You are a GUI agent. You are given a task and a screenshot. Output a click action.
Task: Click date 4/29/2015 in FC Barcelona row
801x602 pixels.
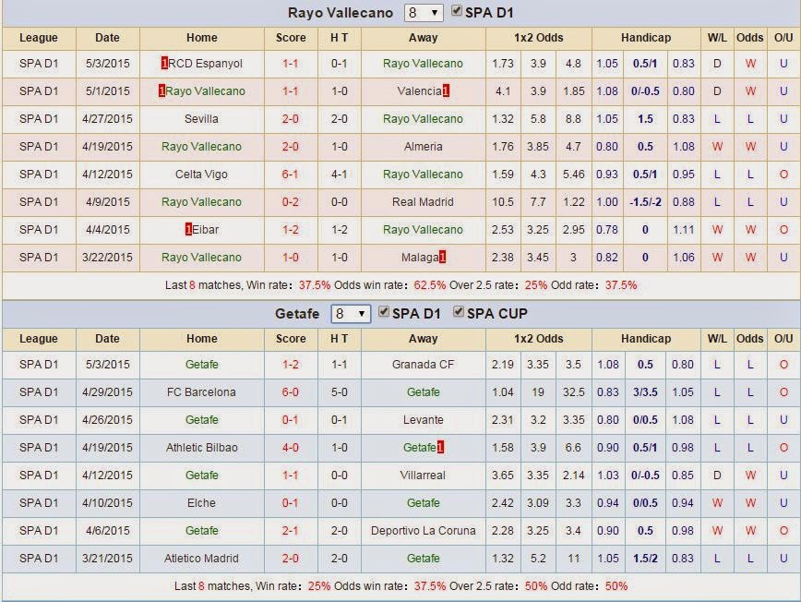(107, 392)
